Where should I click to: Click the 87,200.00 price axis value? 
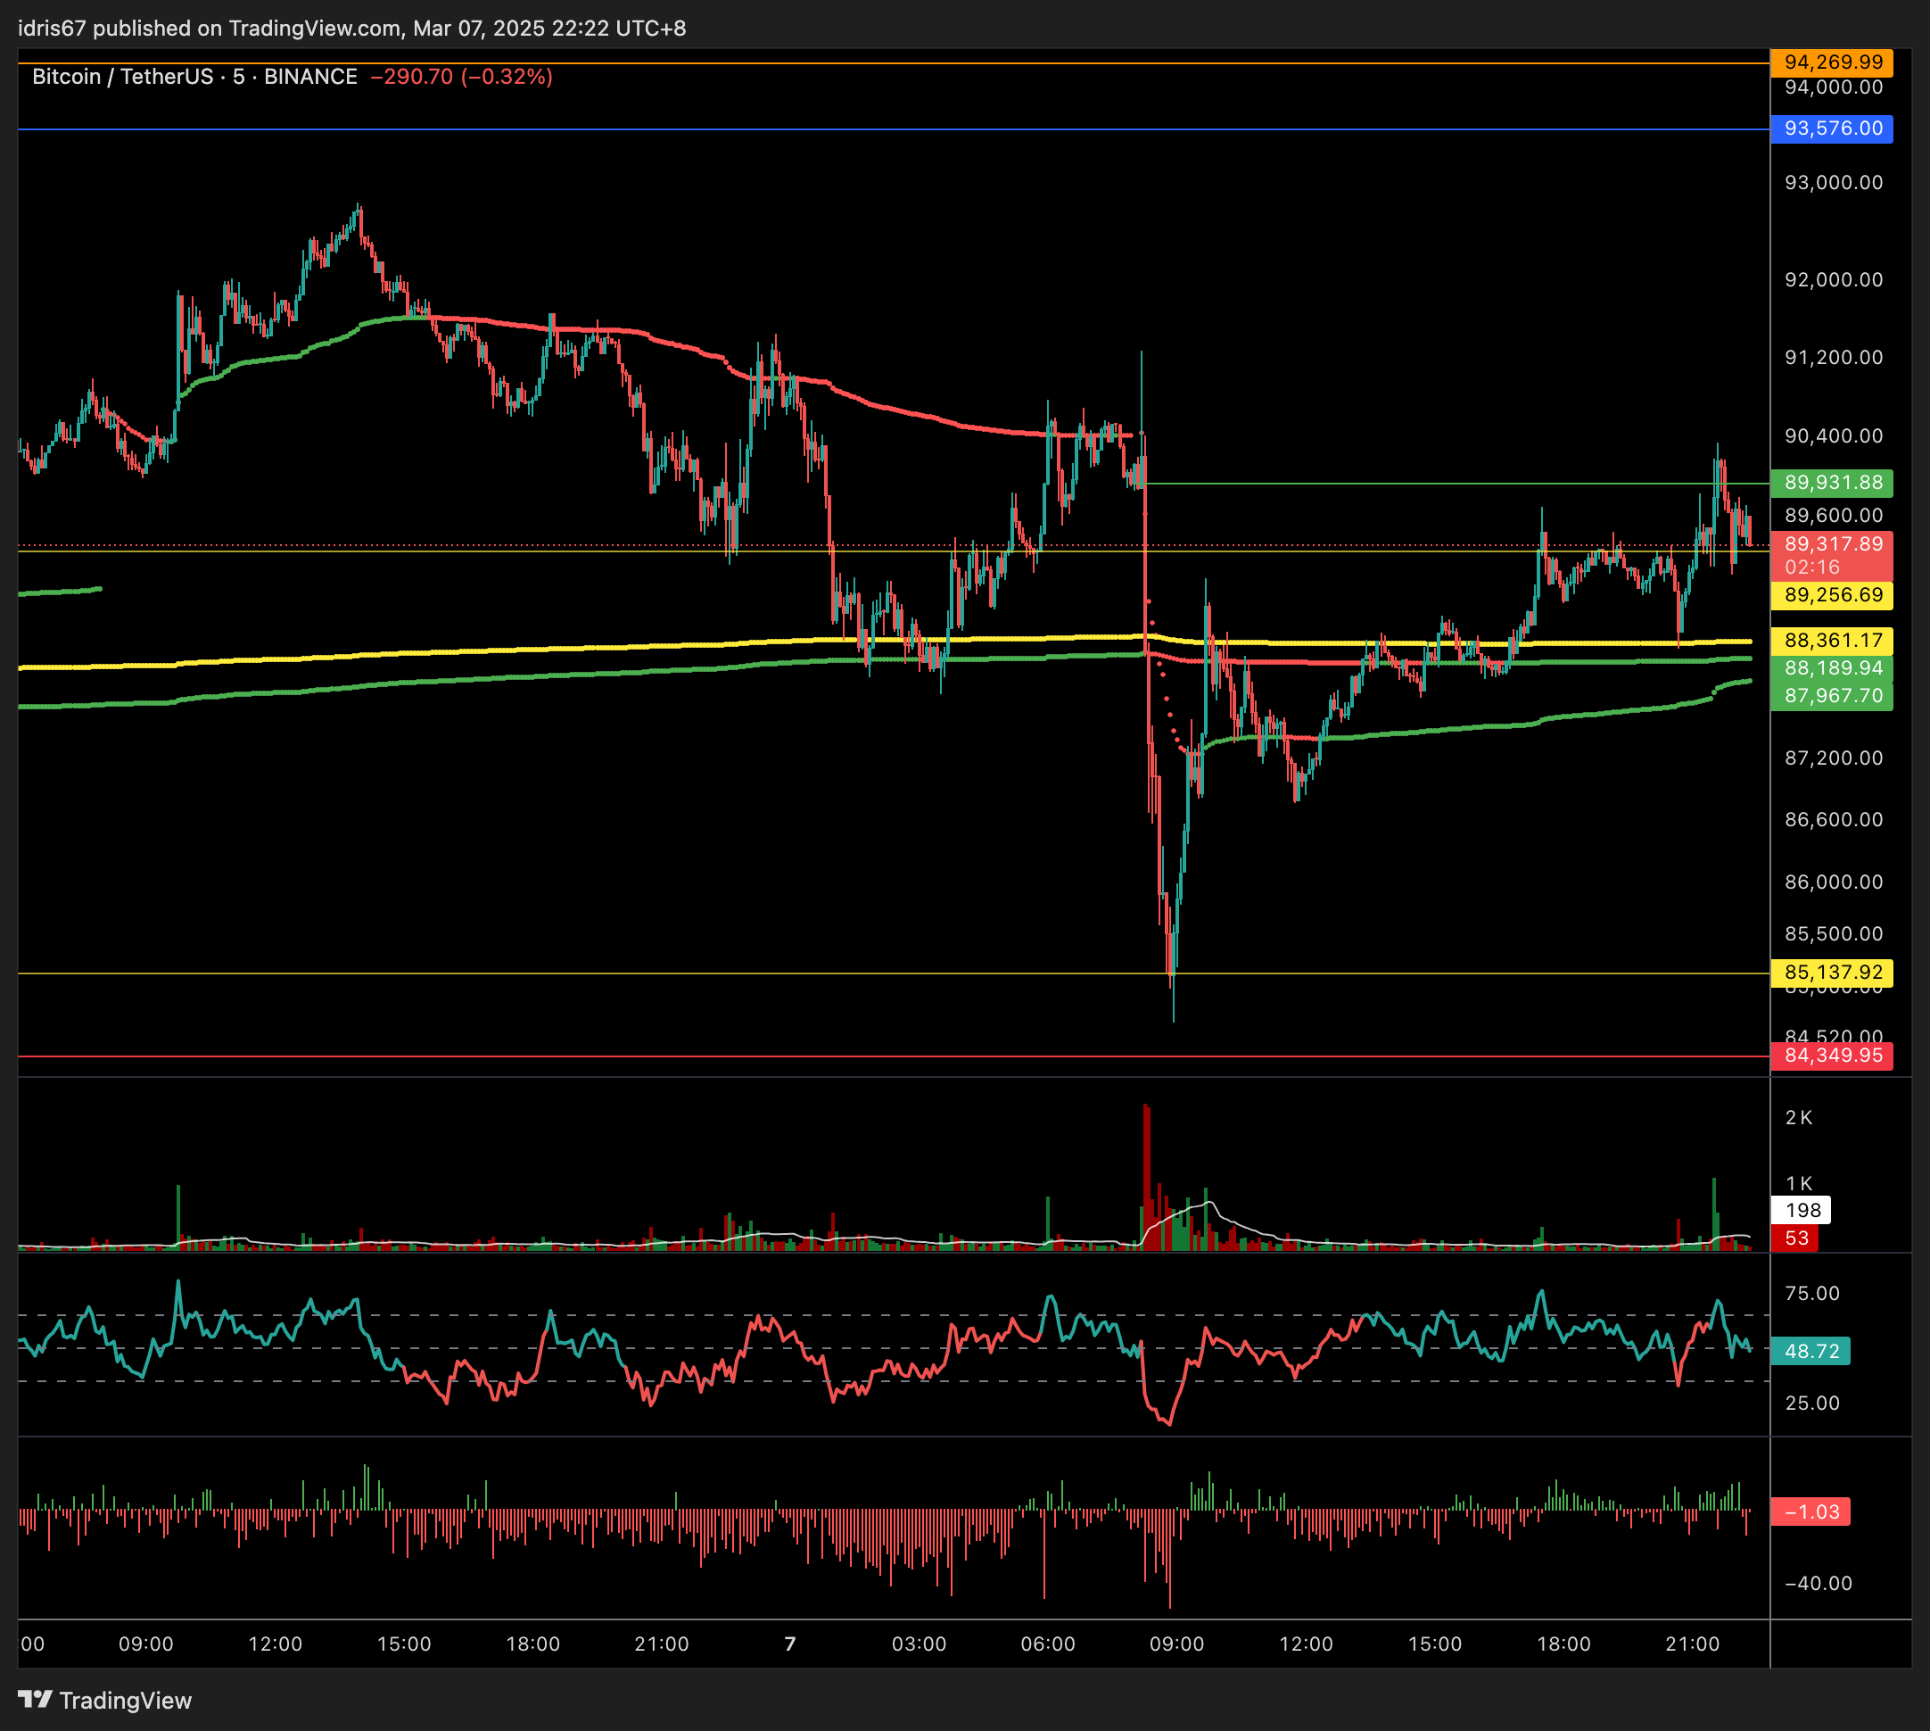click(1833, 758)
